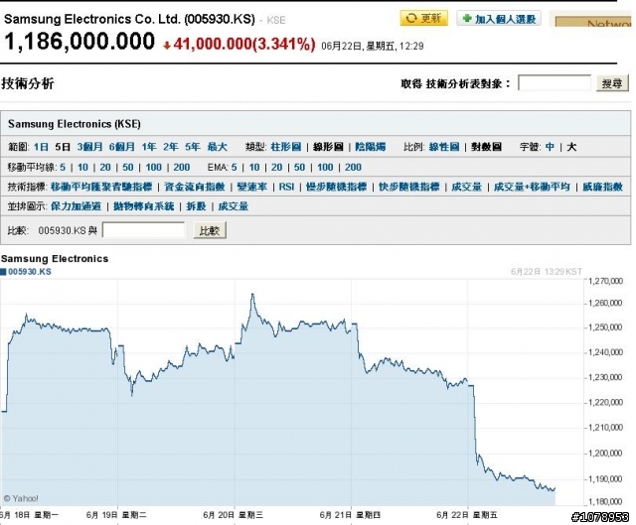The height and width of the screenshot is (525, 636).
Task: Add 200-day moving average line
Action: [x=182, y=168]
